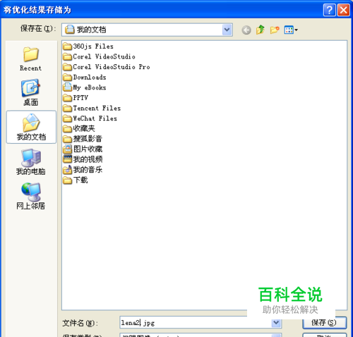Select the 下载 folder
Viewport: 353px width, 337px height.
(76, 180)
